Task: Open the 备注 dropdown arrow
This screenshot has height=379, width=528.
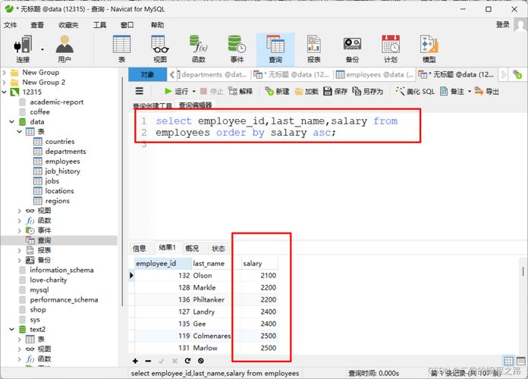Action: tap(470, 91)
